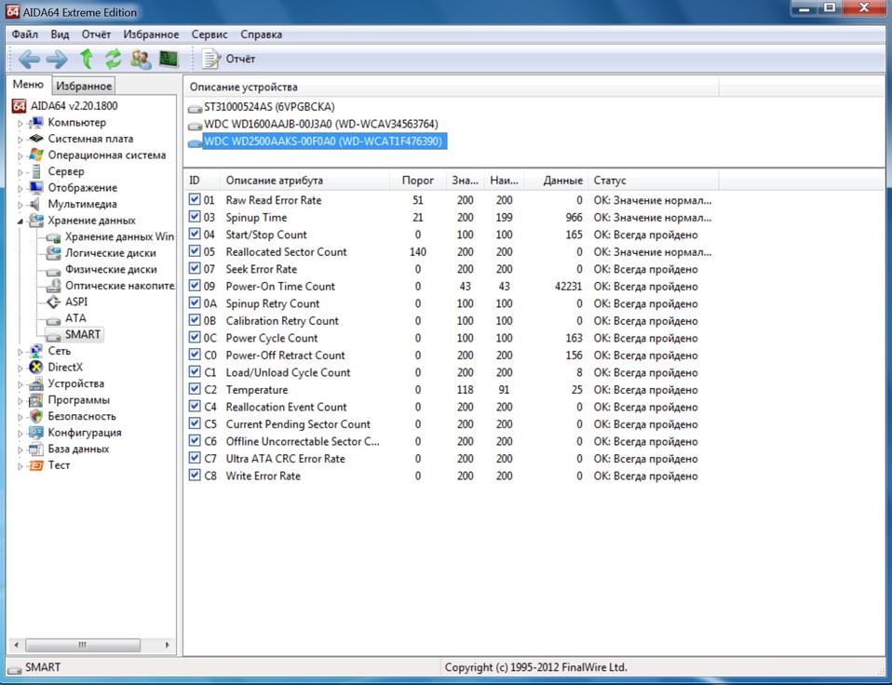
Task: Open the Отчёт menu
Action: tap(96, 34)
